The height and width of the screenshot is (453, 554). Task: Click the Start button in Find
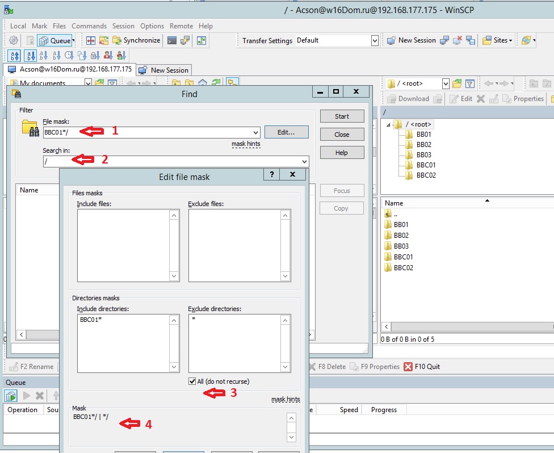click(x=342, y=116)
